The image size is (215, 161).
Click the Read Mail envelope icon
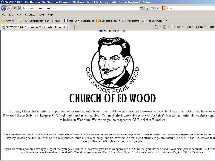(x=173, y=27)
